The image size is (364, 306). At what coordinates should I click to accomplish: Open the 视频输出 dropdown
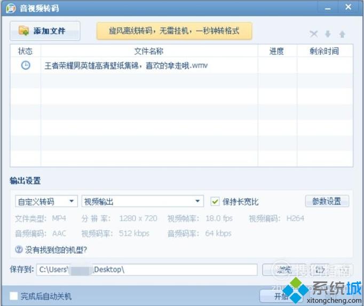[x=143, y=201]
